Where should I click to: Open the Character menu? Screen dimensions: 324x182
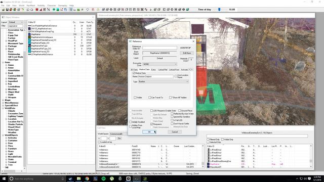coord(52,6)
